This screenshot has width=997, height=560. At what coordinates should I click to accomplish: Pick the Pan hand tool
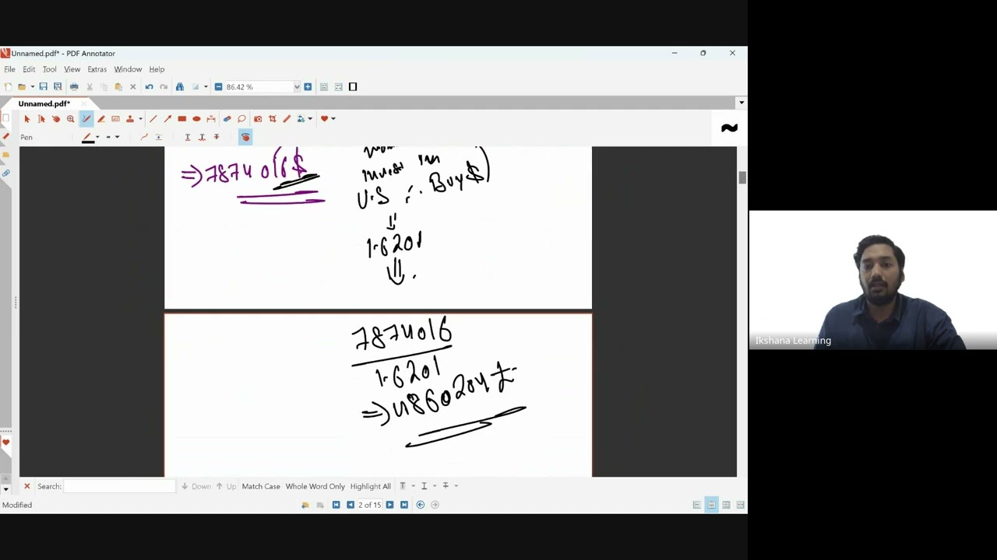pos(55,118)
